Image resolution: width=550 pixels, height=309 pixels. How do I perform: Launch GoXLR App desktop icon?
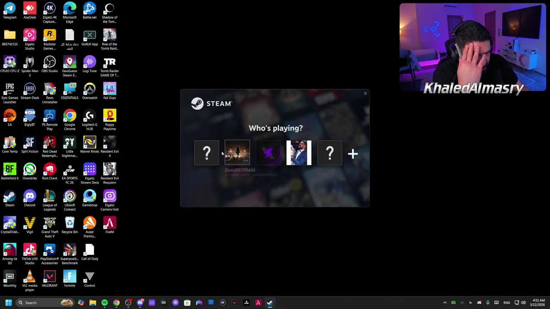pos(89,38)
